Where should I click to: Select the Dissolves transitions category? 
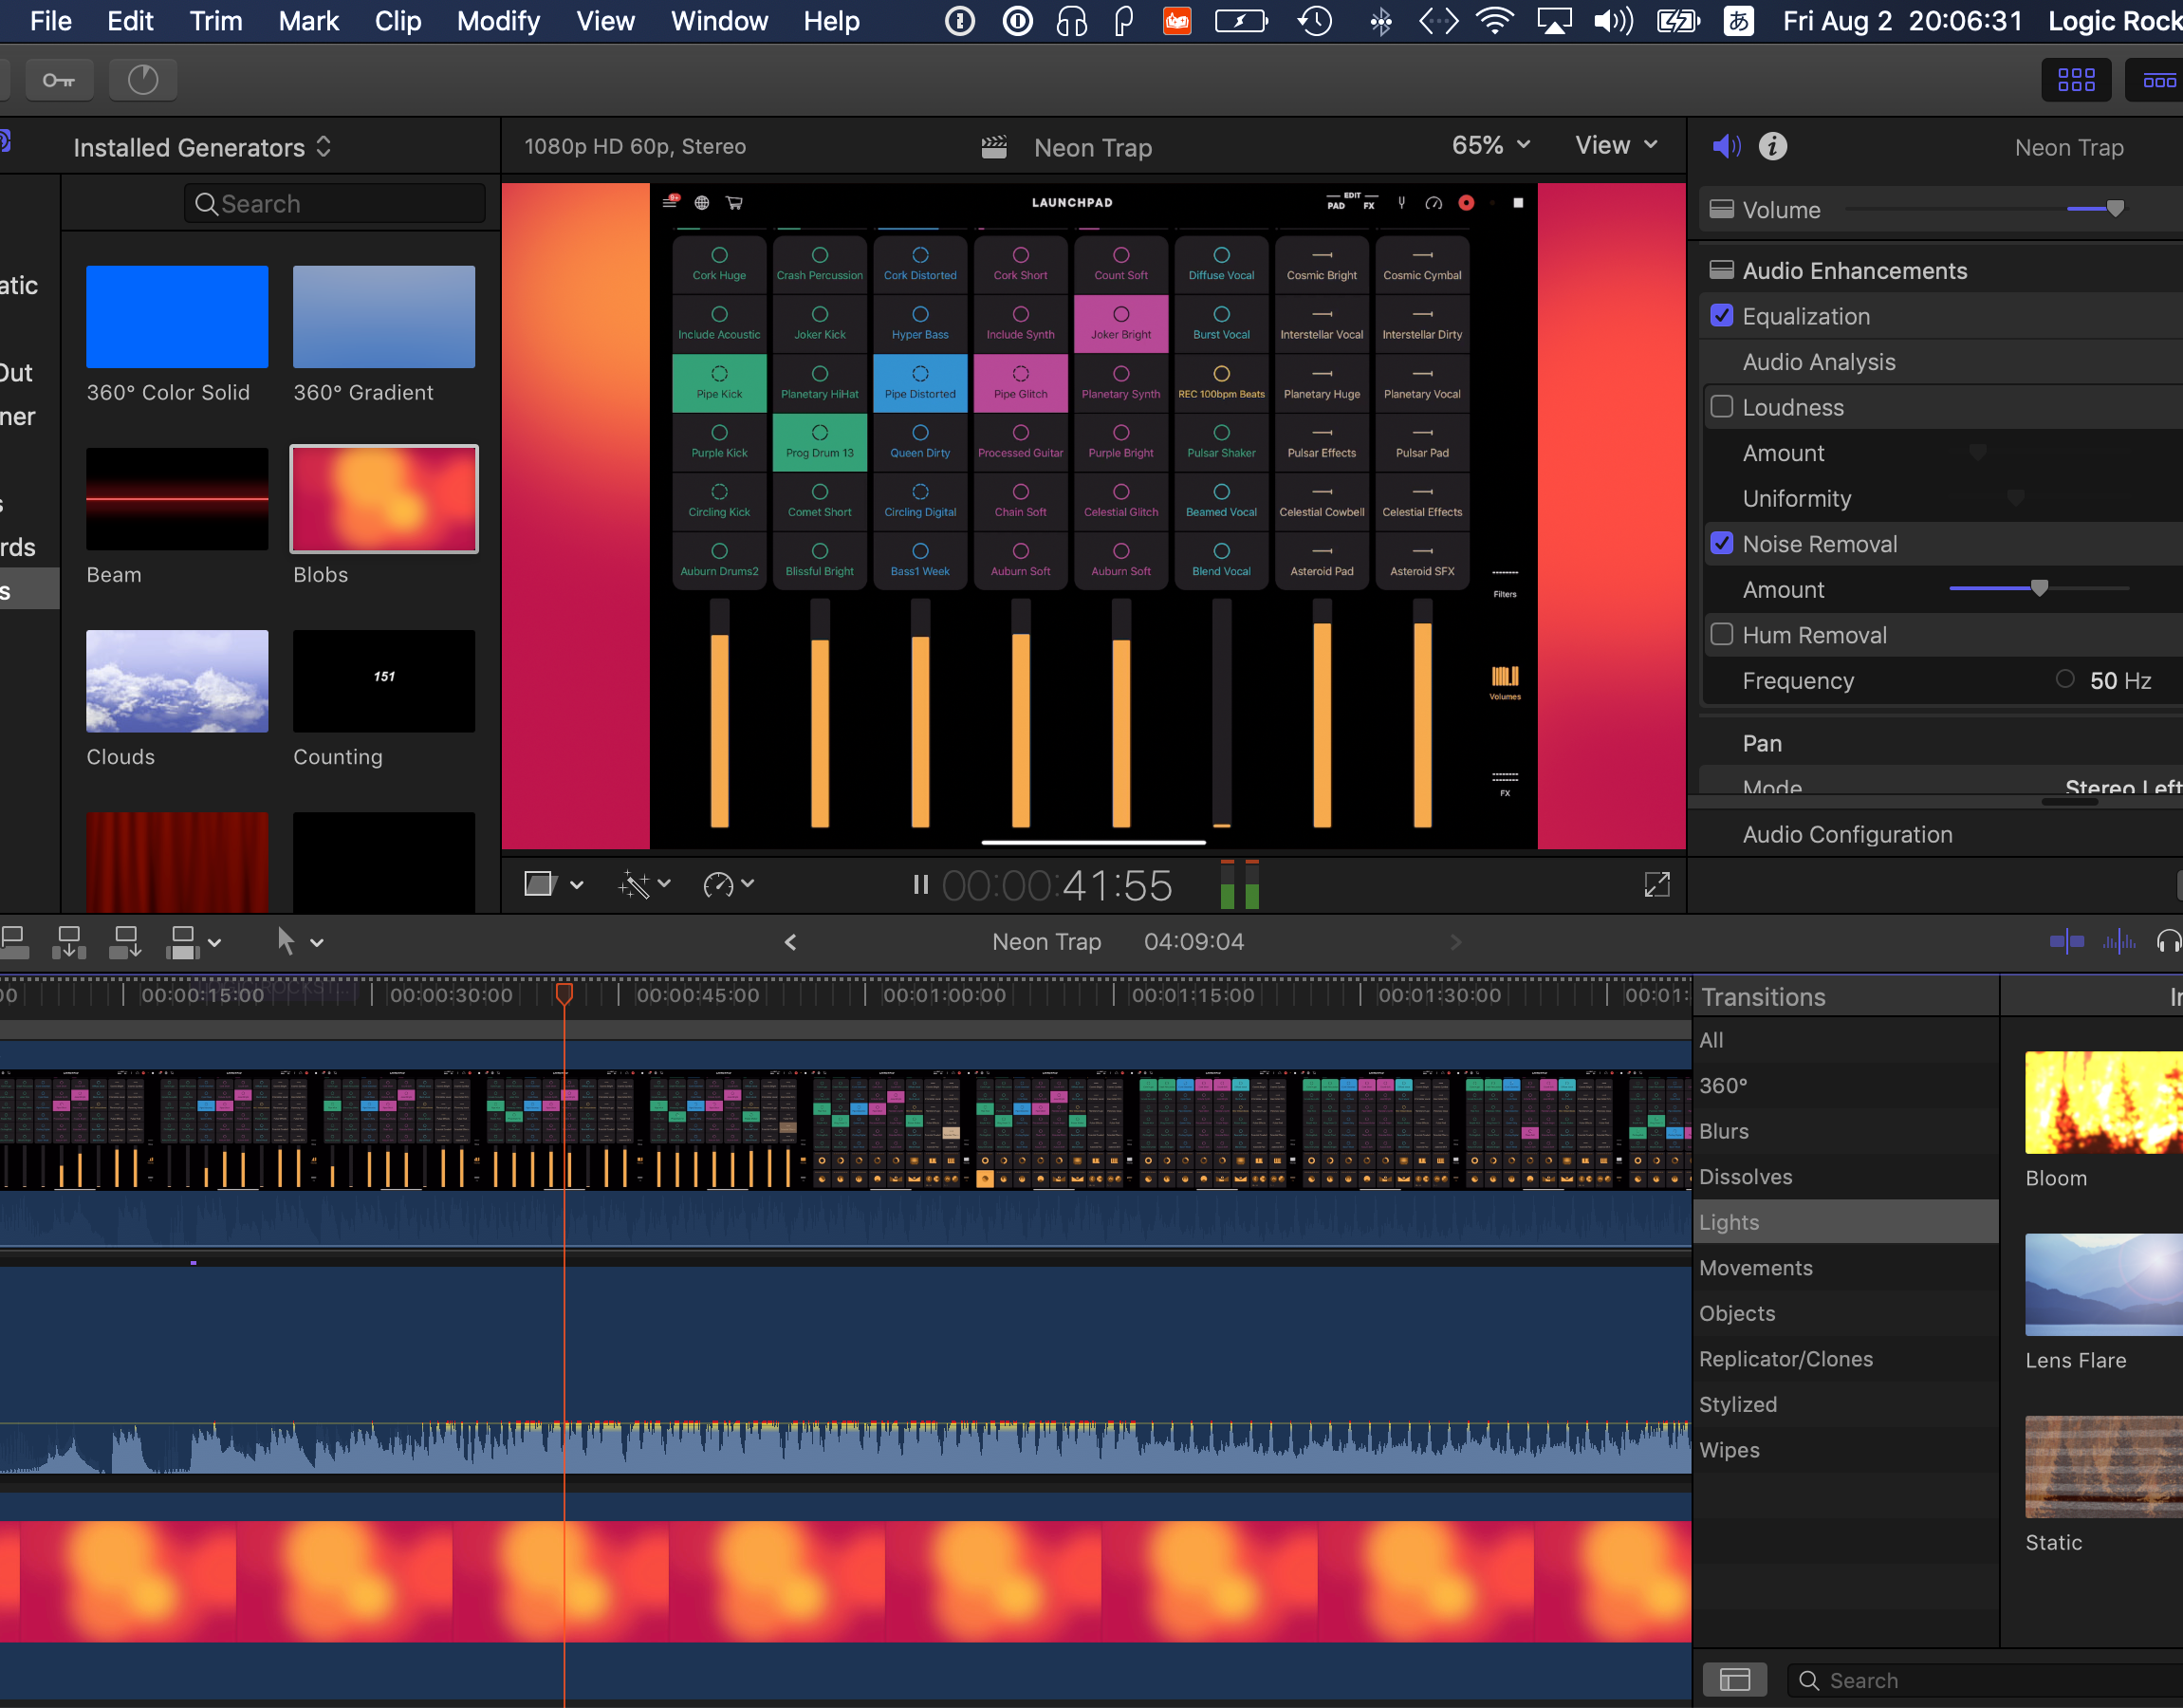(x=1845, y=1177)
